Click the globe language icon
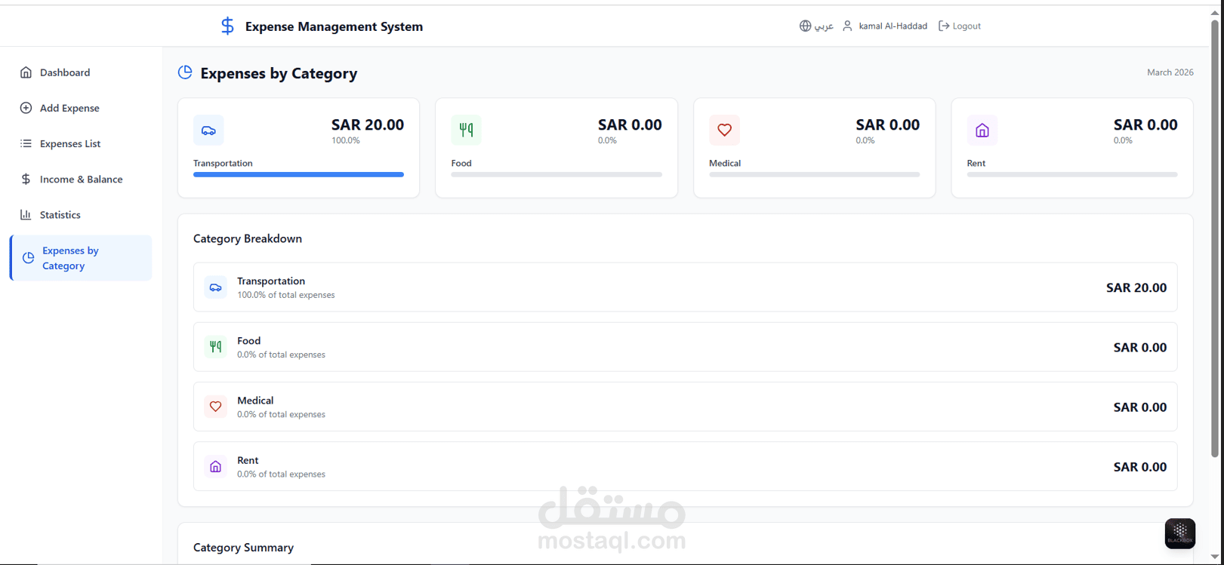This screenshot has width=1224, height=565. 806,26
